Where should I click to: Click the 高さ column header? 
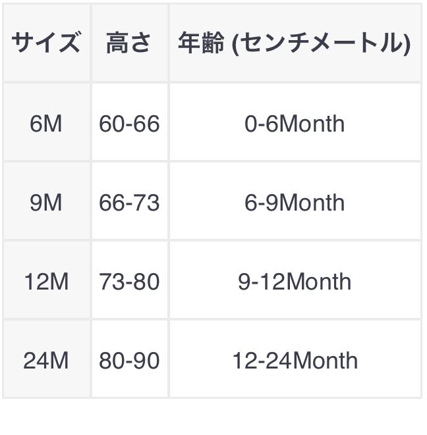coord(129,43)
